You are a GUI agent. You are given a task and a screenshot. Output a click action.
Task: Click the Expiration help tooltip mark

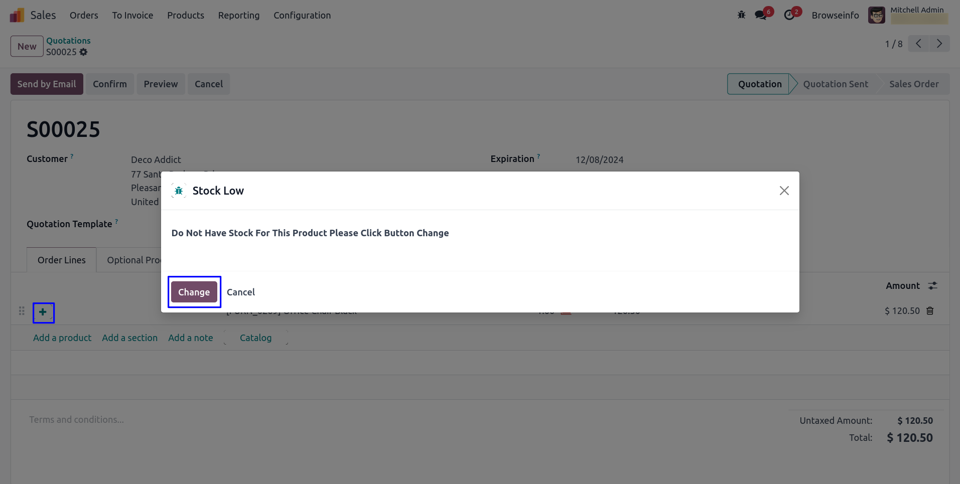[x=538, y=156]
